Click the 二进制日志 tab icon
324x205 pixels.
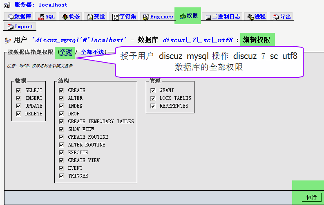click(x=208, y=17)
